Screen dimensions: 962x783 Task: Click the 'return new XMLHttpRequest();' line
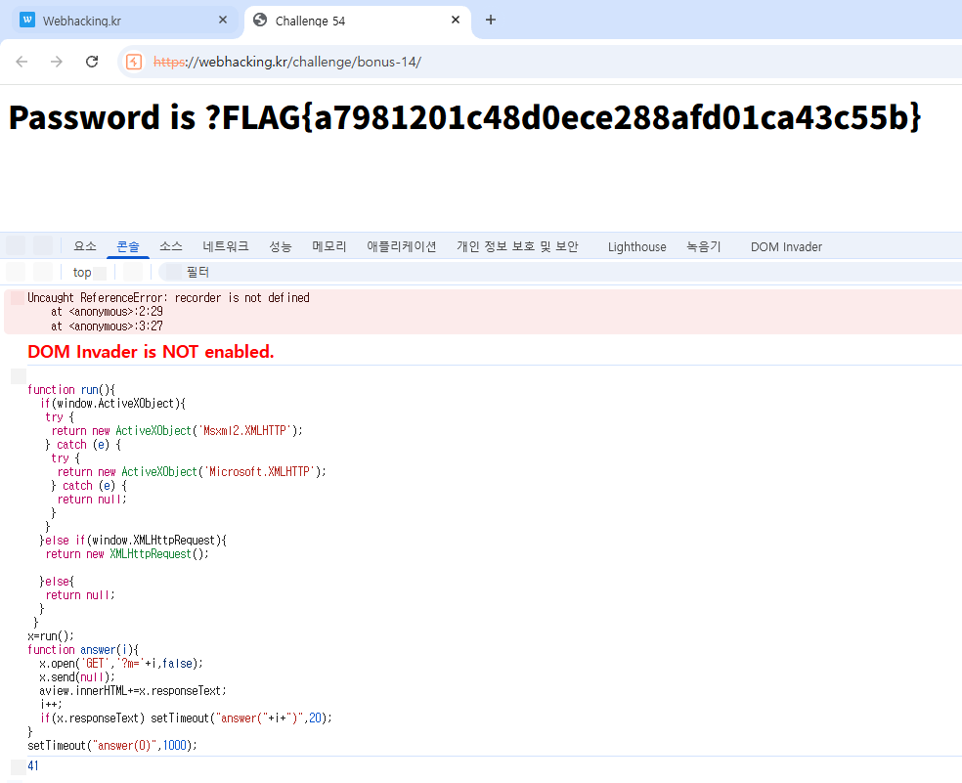127,554
